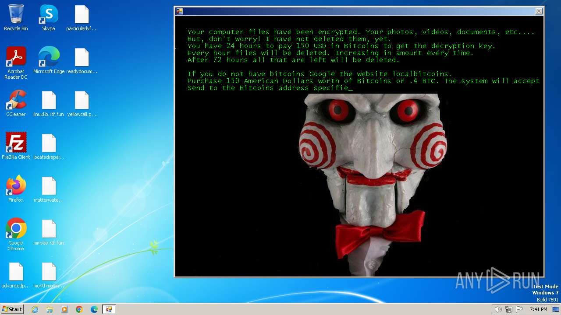The width and height of the screenshot is (561, 315).
Task: Click the line 'You have 24 hours to pay'
Action: (x=341, y=46)
